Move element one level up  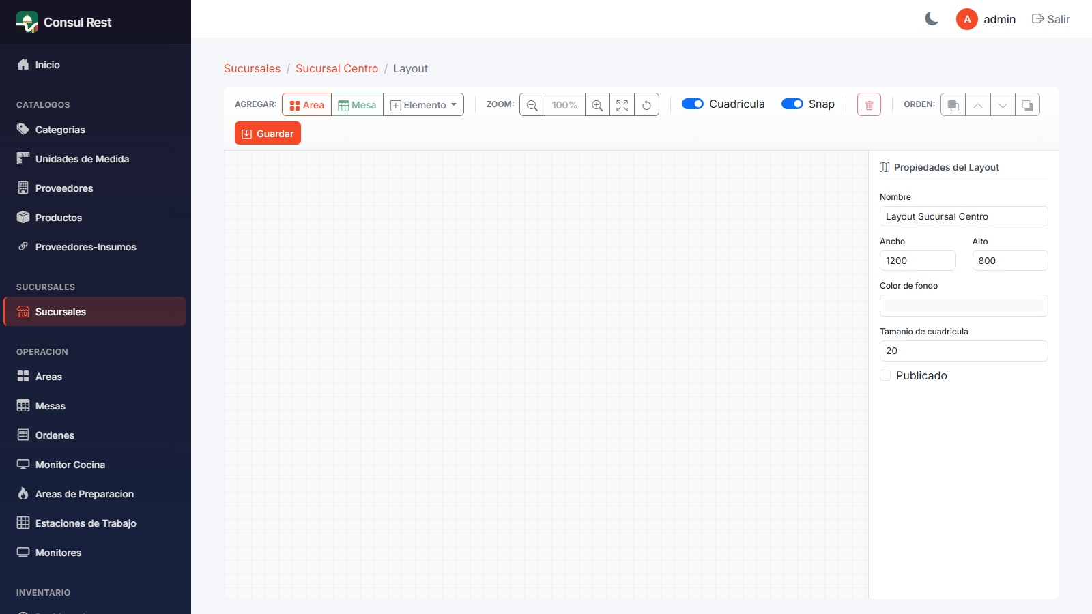pos(978,105)
